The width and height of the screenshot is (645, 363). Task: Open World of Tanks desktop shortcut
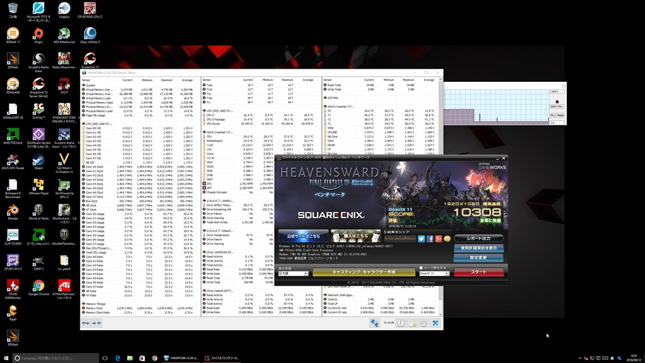(x=38, y=212)
